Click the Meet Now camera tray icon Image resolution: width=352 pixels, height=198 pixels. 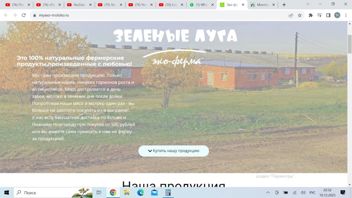coord(277,193)
